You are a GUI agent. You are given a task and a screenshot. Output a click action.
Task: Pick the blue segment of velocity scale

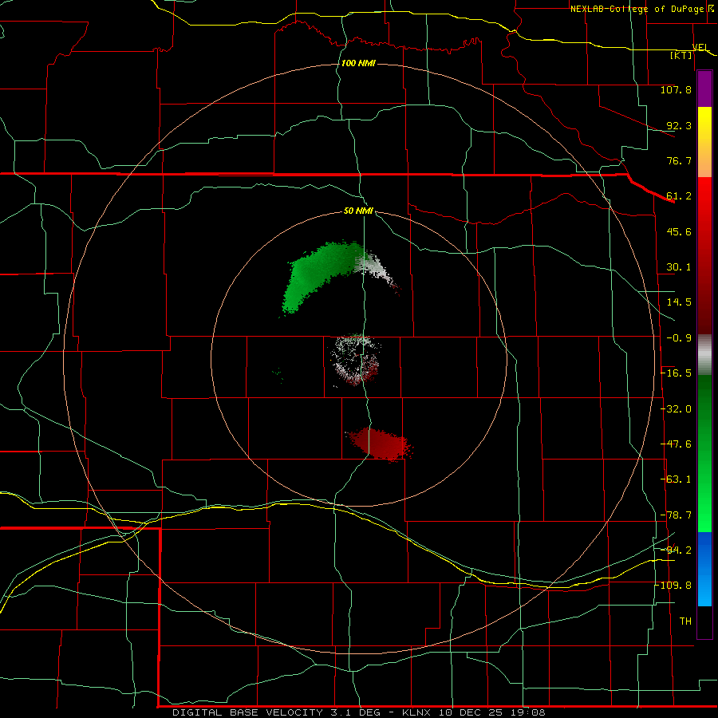[704, 569]
